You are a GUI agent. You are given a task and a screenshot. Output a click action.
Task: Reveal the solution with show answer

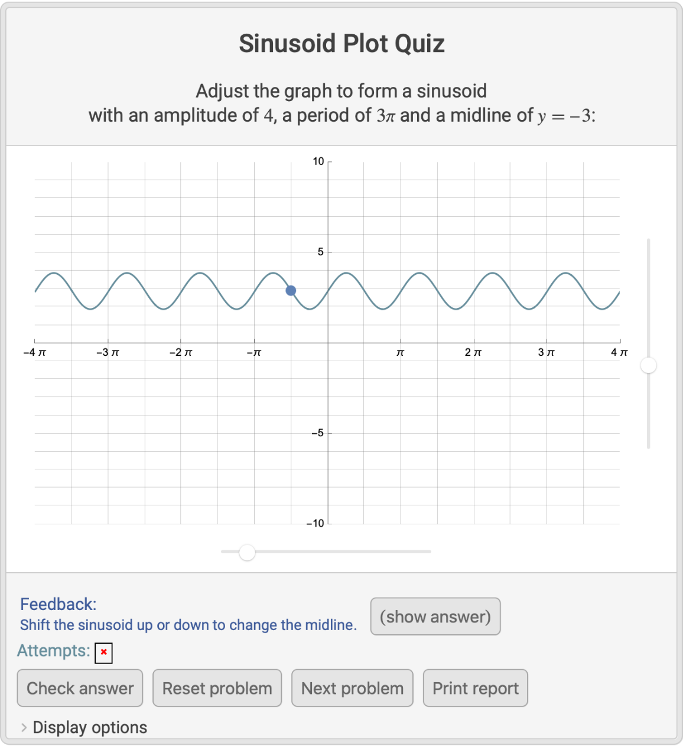tap(435, 617)
